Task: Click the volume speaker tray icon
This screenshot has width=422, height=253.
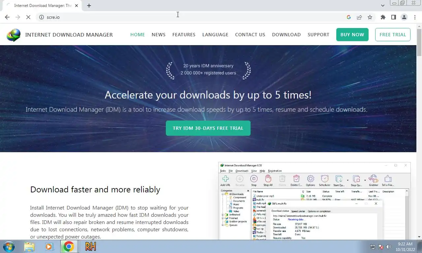Action: pyautogui.click(x=389, y=247)
